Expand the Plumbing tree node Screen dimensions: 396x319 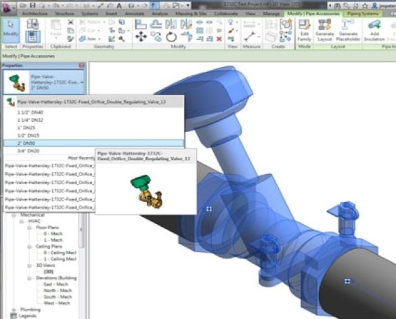14,310
